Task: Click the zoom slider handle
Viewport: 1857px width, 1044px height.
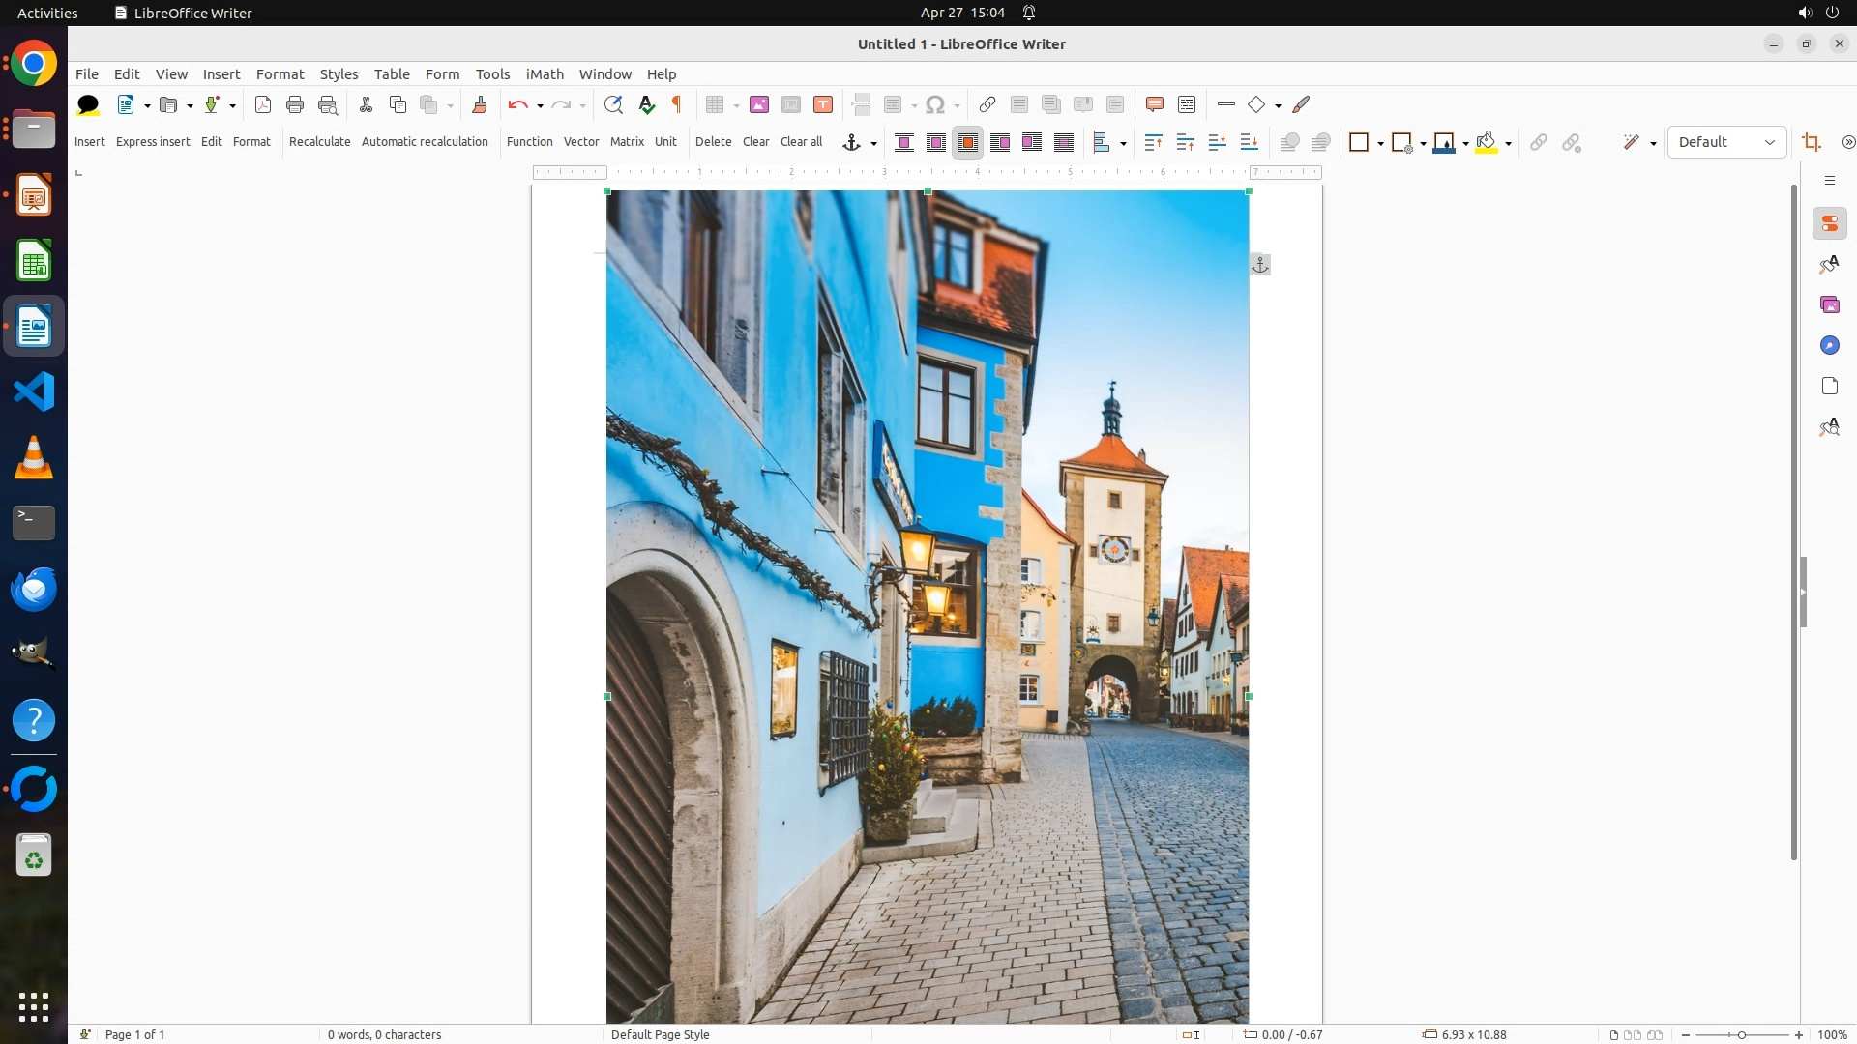Action: click(x=1741, y=1034)
